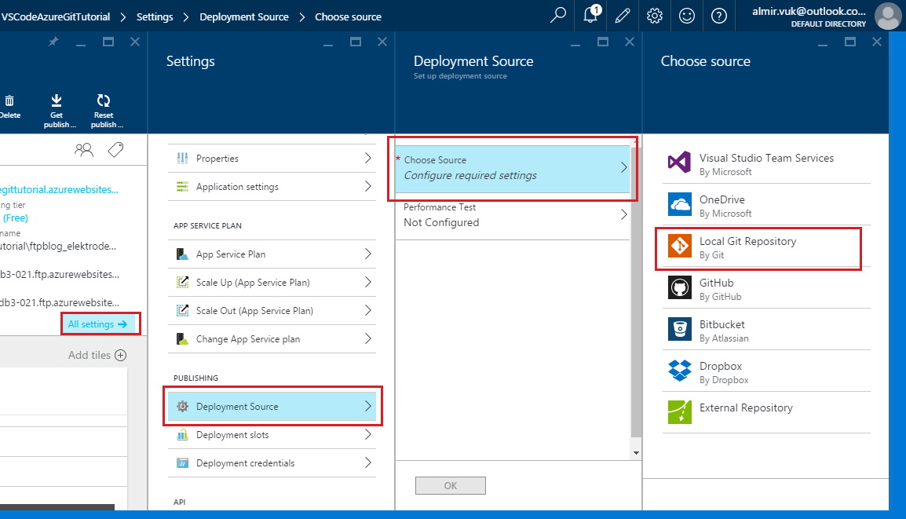Click the pencil edit dashboard icon

coord(623,16)
